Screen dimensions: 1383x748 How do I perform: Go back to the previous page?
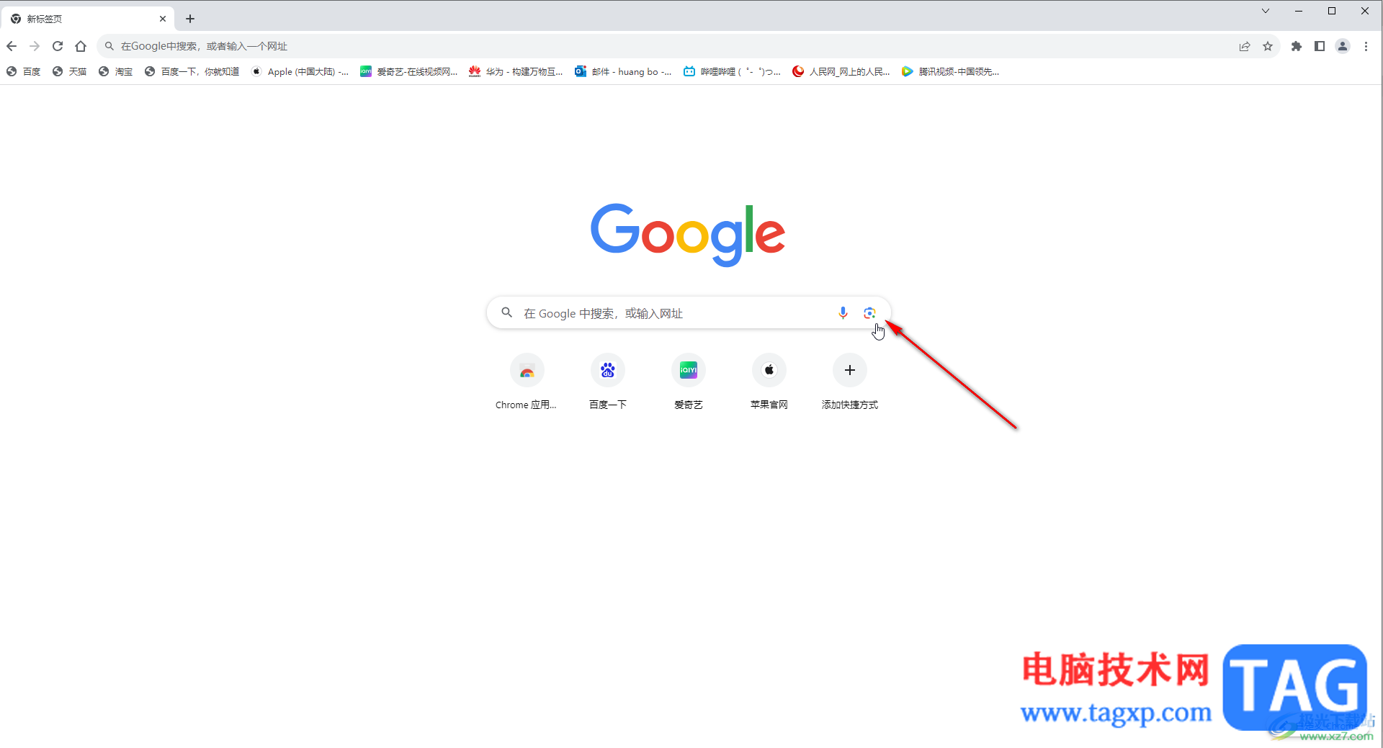12,46
